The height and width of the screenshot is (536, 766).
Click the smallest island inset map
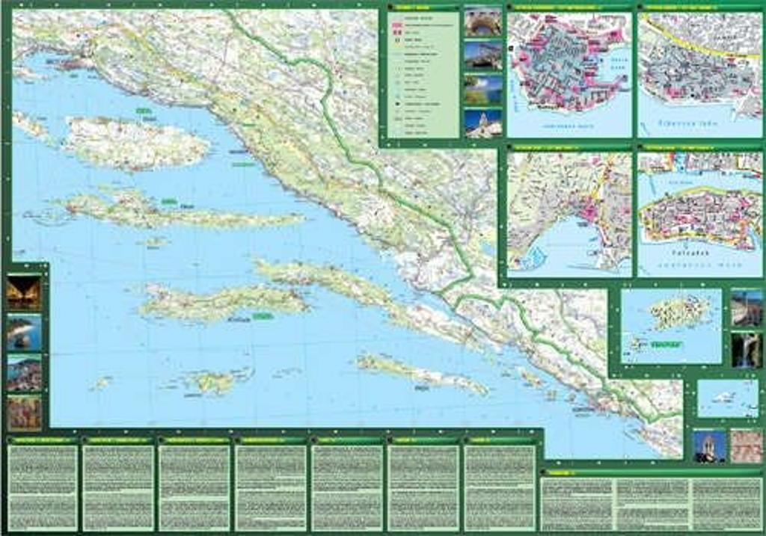coord(727,398)
